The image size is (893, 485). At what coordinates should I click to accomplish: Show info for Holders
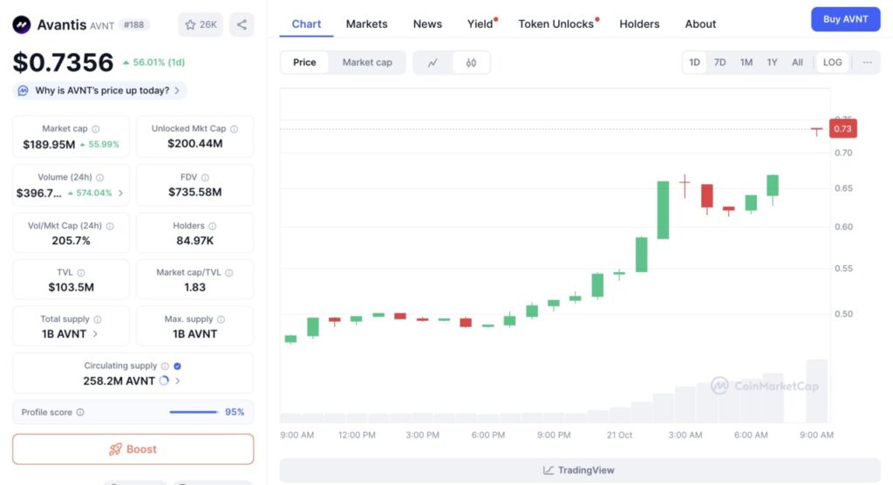[213, 226]
